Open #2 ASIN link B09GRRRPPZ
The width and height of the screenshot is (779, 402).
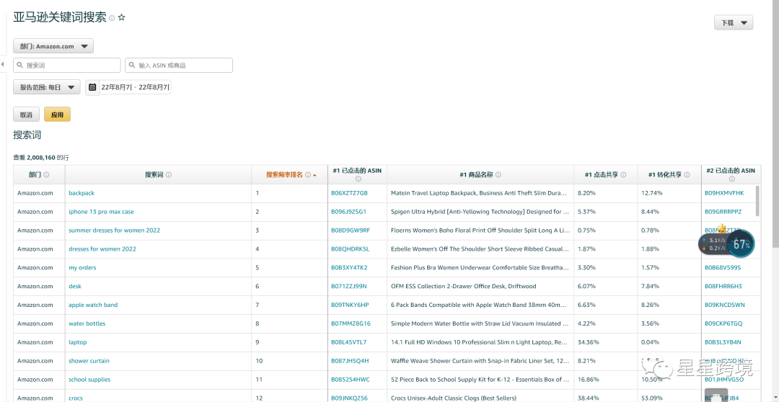723,212
